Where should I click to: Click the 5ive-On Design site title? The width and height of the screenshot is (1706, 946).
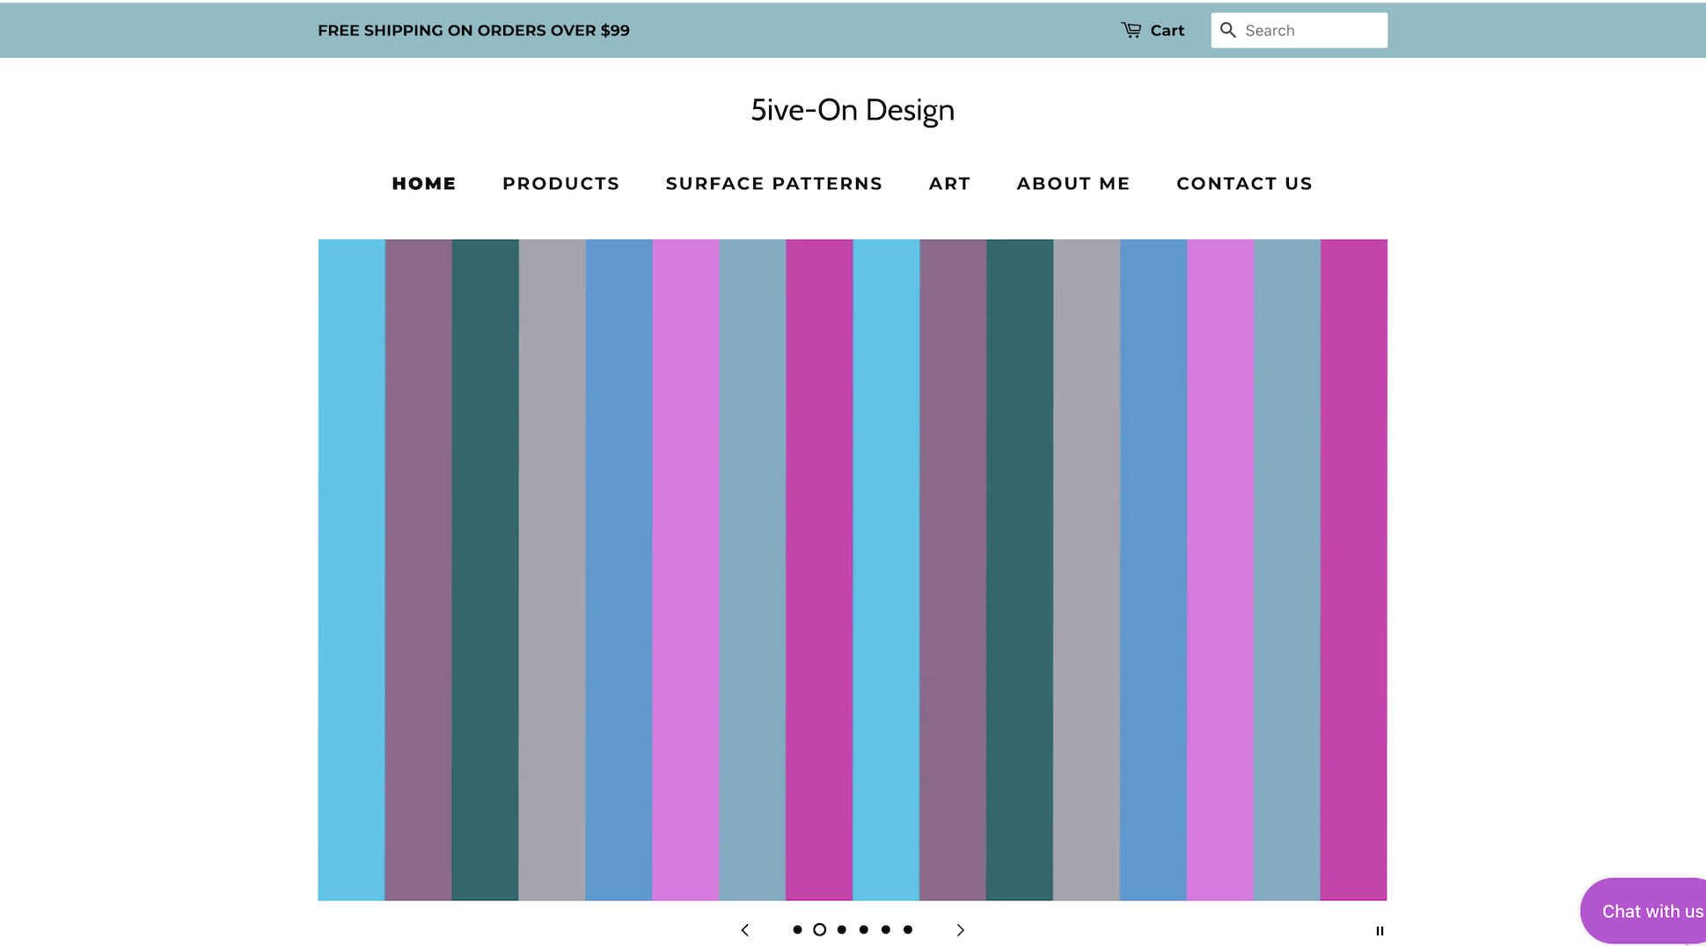pos(852,110)
